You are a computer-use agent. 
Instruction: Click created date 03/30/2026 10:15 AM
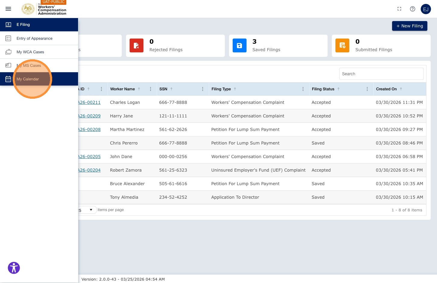pos(399,197)
